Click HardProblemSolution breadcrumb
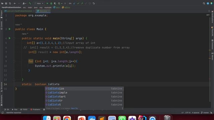The width and height of the screenshot is (214, 120). [x=11, y=7]
